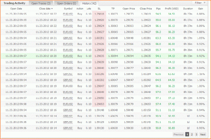Open GBPUSD link in the SL 1.59130 row
This screenshot has height=139, width=211.
pyautogui.click(x=68, y=128)
